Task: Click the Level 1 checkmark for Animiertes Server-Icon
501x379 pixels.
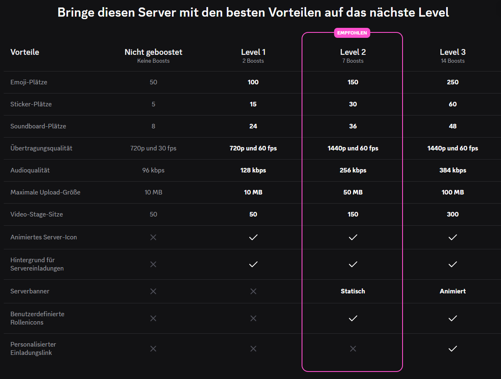Action: click(253, 237)
